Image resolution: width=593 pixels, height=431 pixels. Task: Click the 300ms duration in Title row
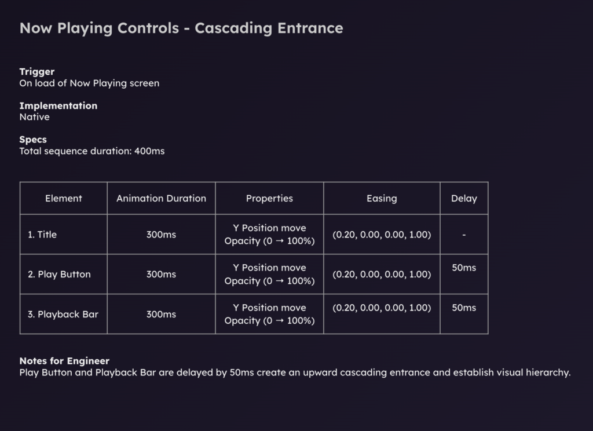tap(161, 235)
